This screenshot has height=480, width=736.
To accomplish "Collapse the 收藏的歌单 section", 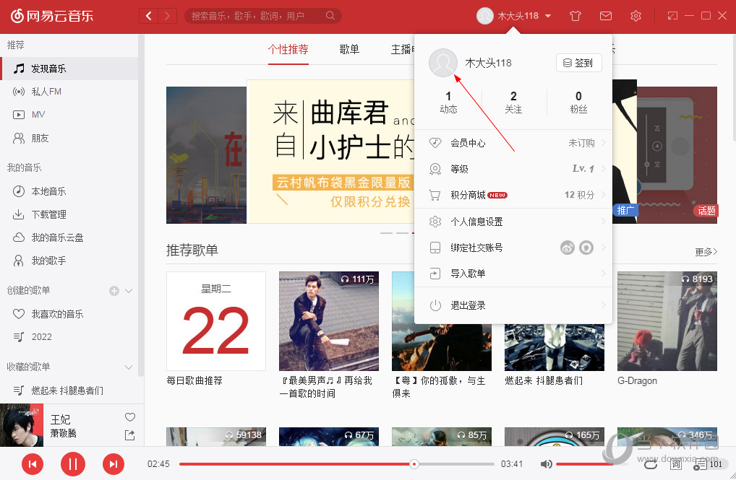I will 128,366.
